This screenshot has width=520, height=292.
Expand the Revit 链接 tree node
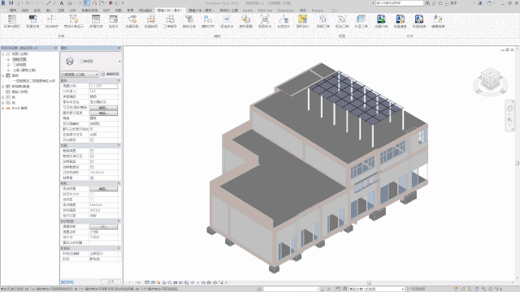pos(3,108)
